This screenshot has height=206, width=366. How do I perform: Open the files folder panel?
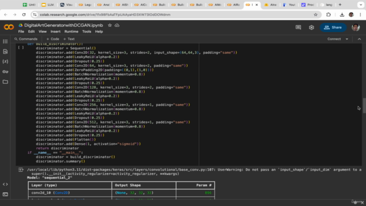point(5,82)
